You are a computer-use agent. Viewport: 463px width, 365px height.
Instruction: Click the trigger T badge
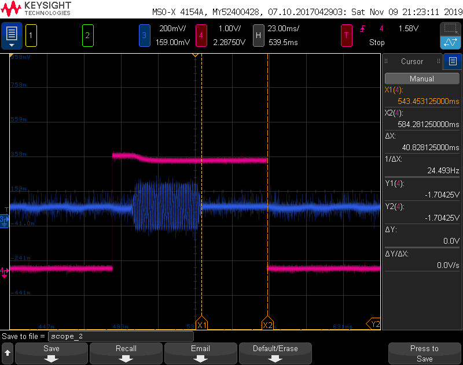coord(347,35)
